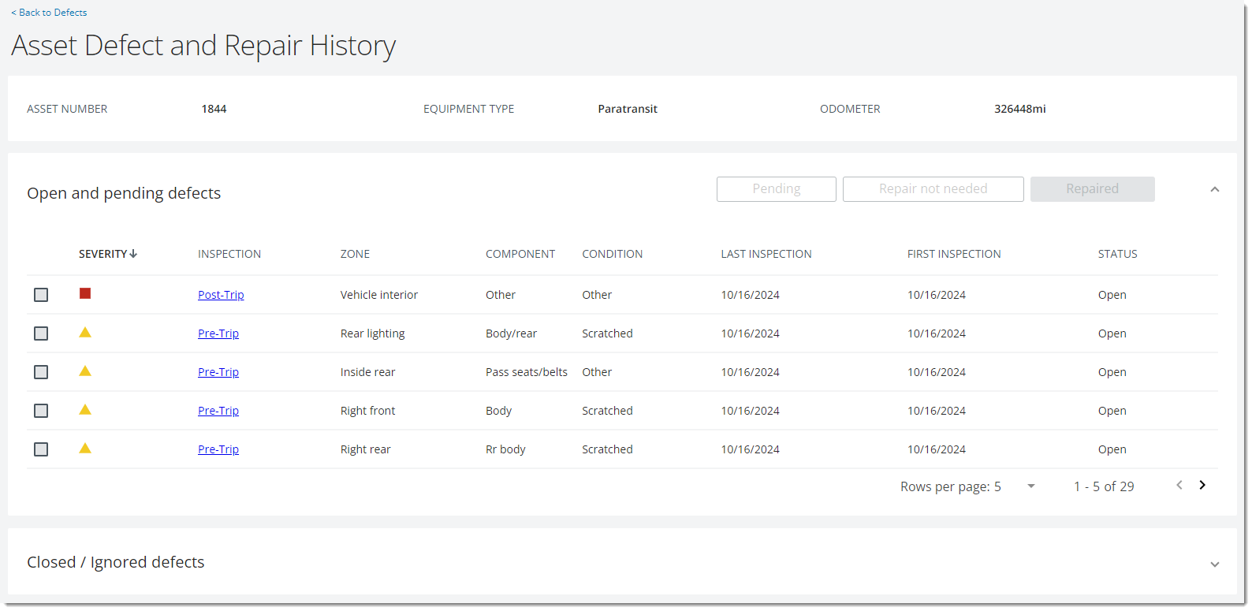Viewport: 1252px width, 611px height.
Task: Click the Condition column header
Action: (613, 254)
